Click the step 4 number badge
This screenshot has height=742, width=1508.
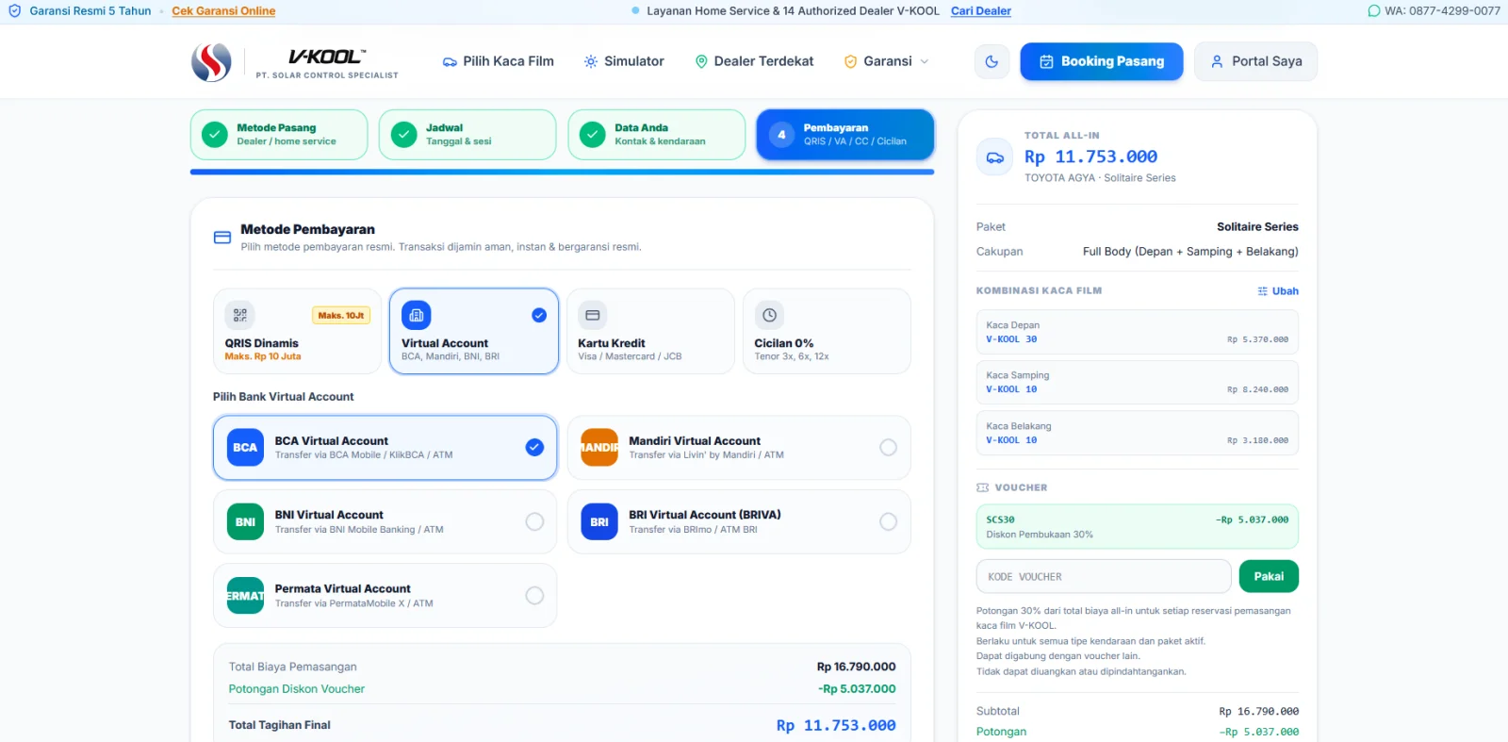click(x=781, y=135)
